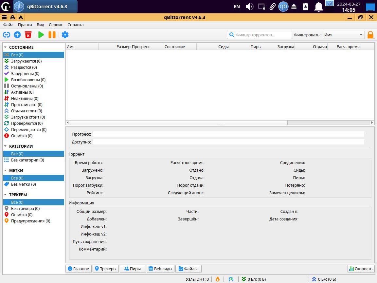
Task: Select the Без метки (0) filter
Action: (23, 184)
